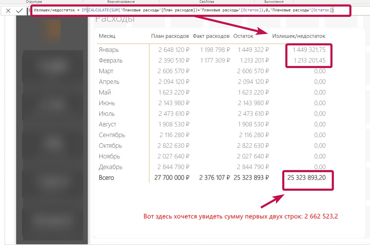The width and height of the screenshot is (370, 245).
Task: Click the January remainder 1 449 322 ₽
Action: [x=253, y=50]
